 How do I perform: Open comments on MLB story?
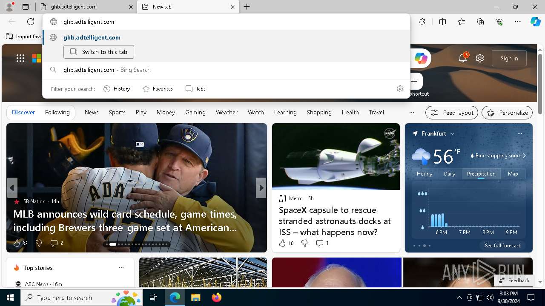tap(54, 243)
